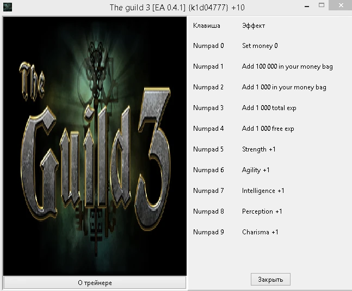This screenshot has width=352, height=291.
Task: Click the 'Strength +1' effect text
Action: 259,149
